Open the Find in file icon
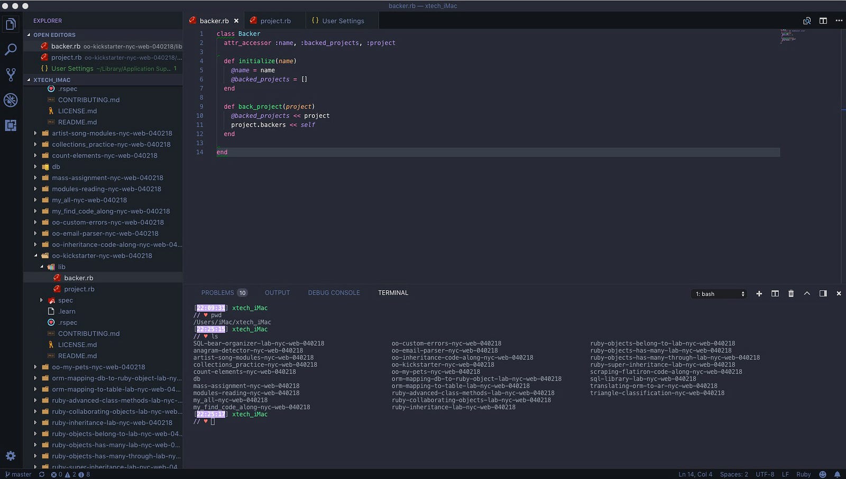 [x=807, y=20]
